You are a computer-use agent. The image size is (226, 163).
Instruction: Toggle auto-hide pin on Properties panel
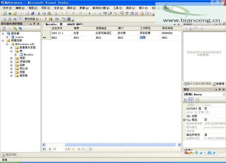[219, 89]
